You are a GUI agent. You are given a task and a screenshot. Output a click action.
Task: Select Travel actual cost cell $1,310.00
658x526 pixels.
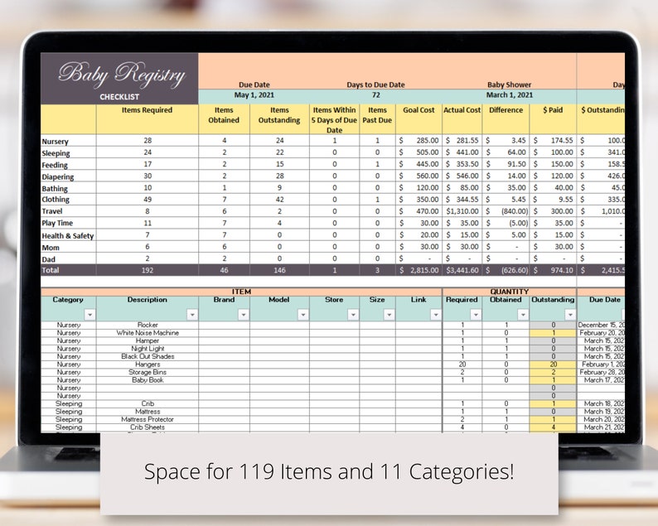click(x=462, y=211)
